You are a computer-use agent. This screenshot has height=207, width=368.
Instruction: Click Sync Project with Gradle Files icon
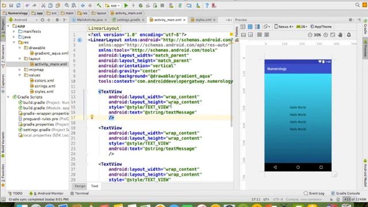(180, 5)
